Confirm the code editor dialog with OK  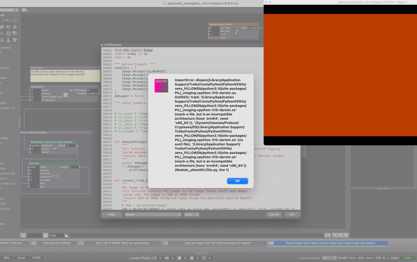pos(292,214)
